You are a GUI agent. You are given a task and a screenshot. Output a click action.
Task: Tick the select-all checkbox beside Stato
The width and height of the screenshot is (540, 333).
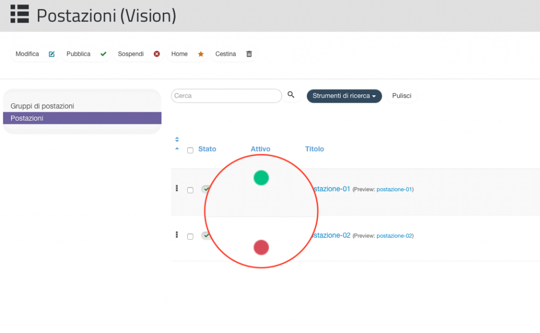point(190,150)
